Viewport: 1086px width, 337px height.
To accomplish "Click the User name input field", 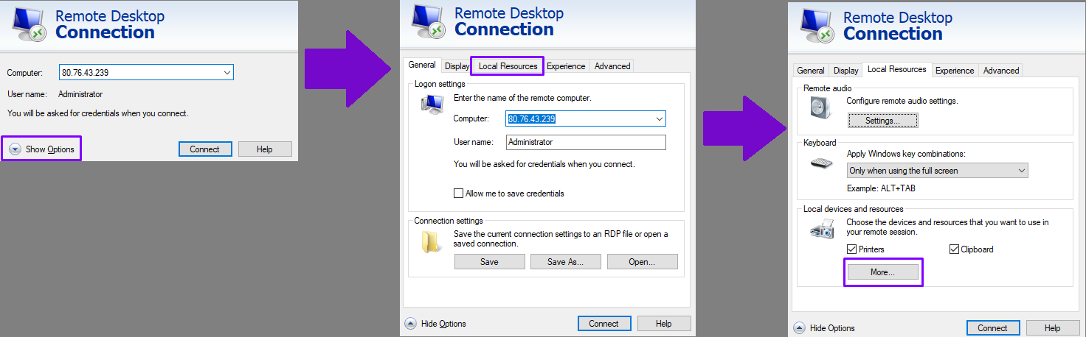I will point(586,142).
